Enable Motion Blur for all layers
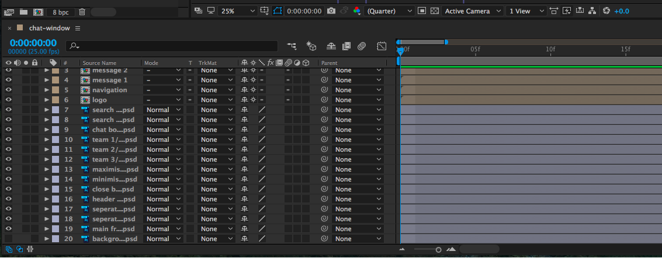 tap(362, 46)
